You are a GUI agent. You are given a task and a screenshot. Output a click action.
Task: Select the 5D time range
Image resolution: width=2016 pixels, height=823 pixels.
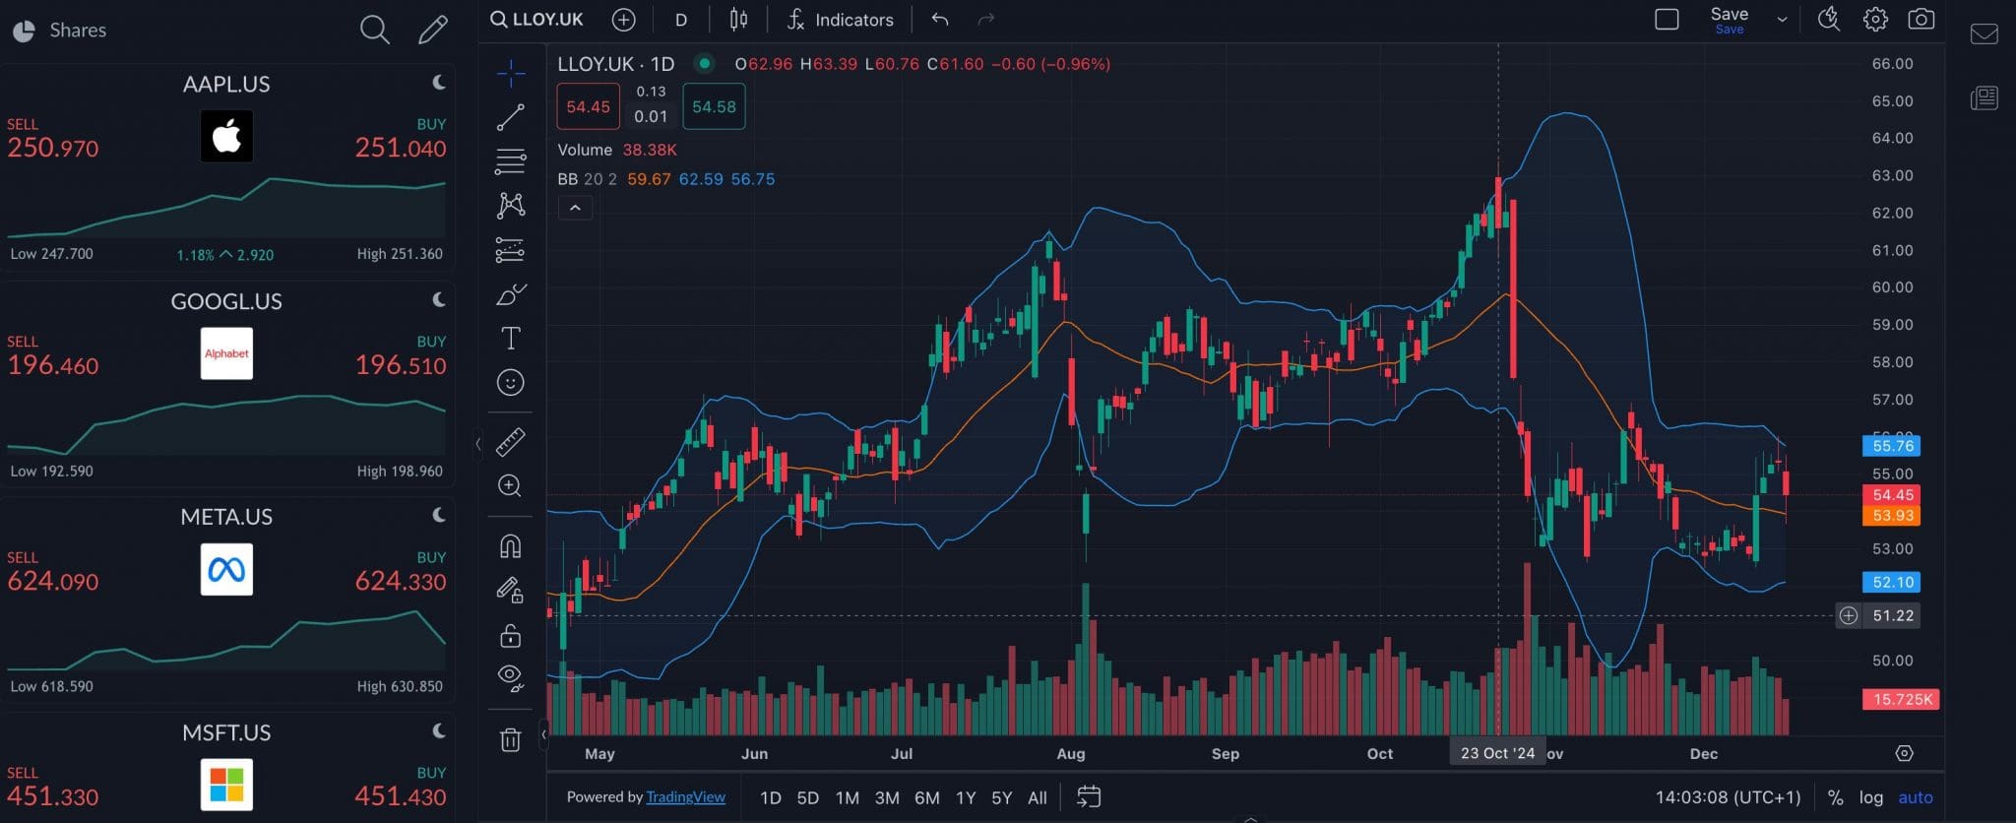point(807,797)
